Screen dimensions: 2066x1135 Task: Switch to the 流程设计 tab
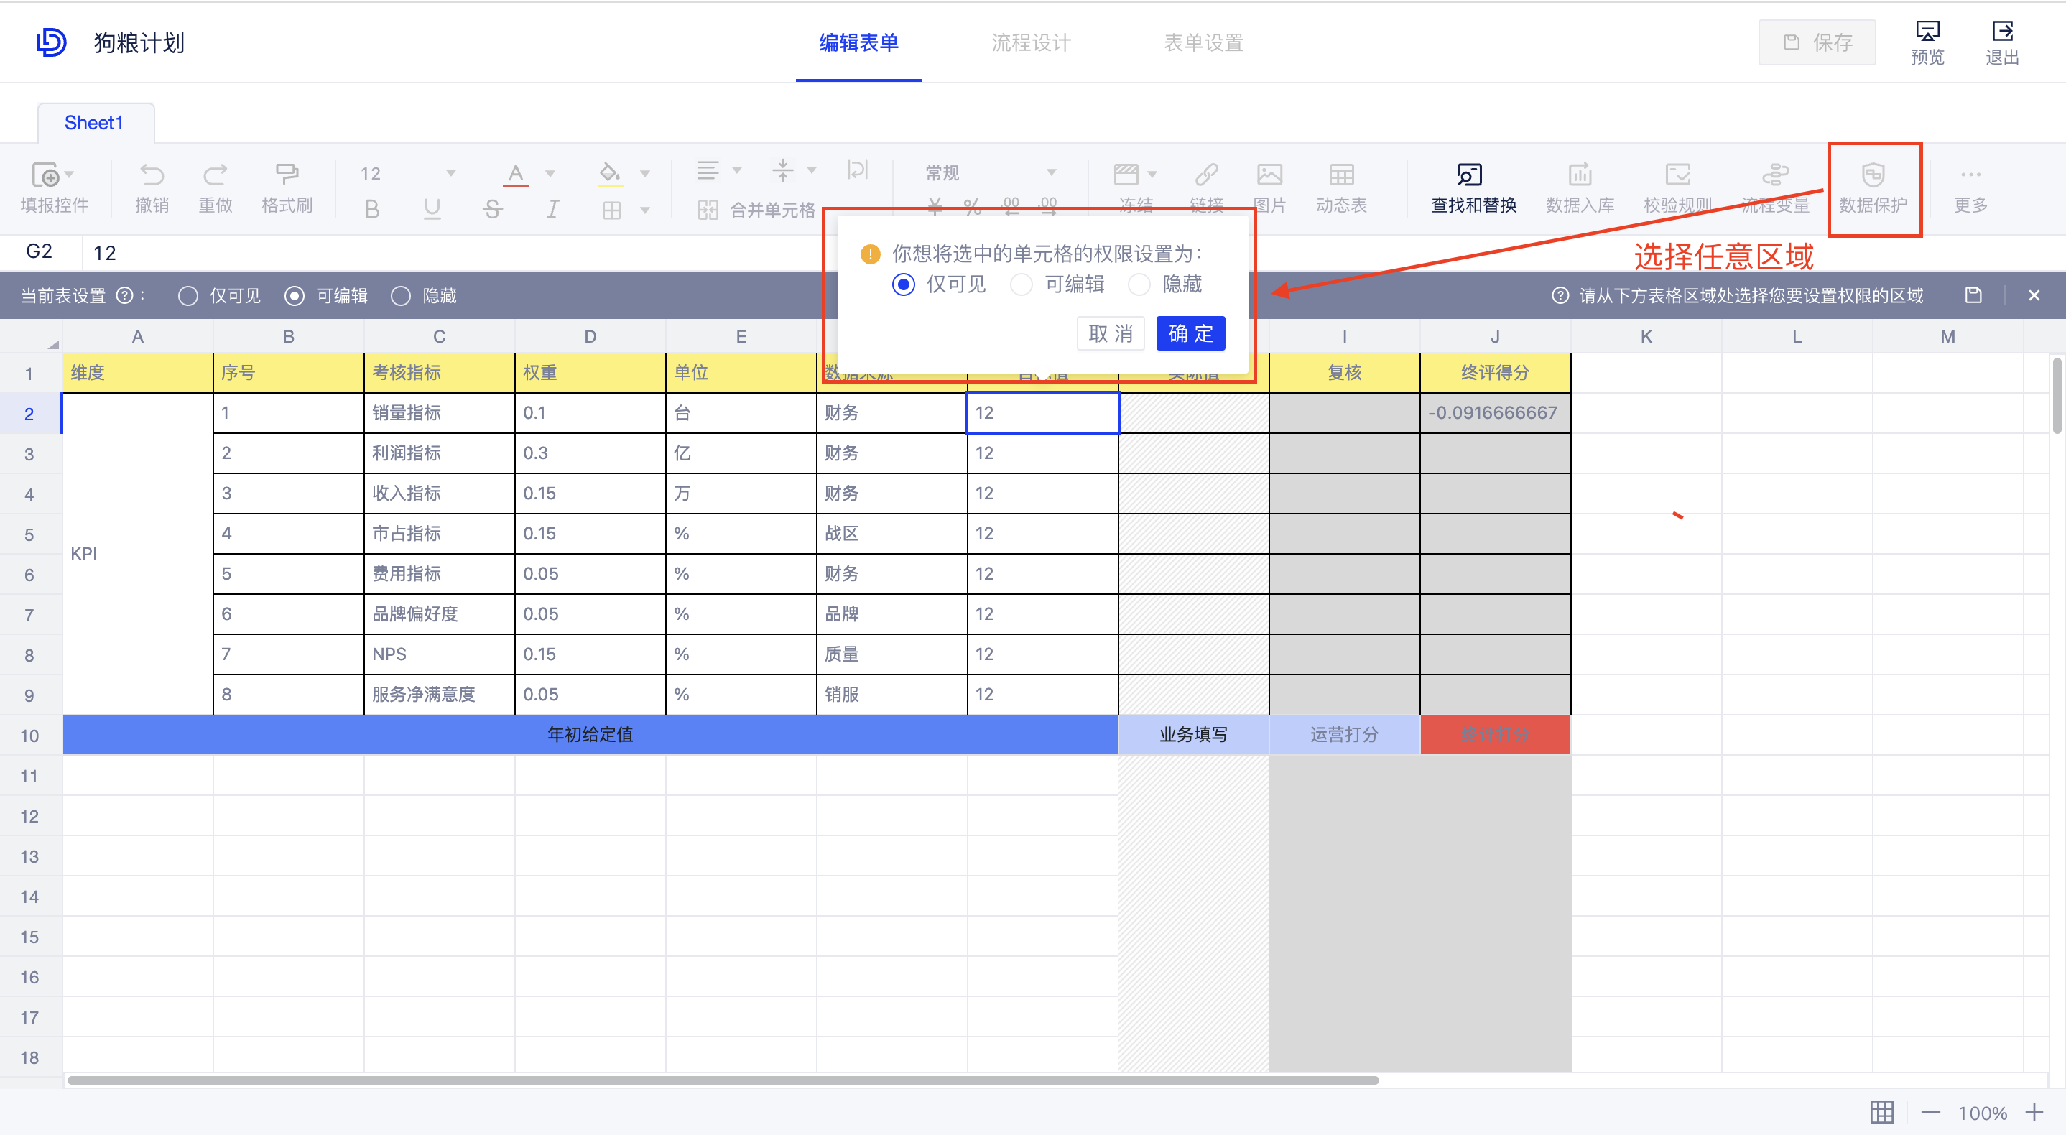click(x=1031, y=42)
